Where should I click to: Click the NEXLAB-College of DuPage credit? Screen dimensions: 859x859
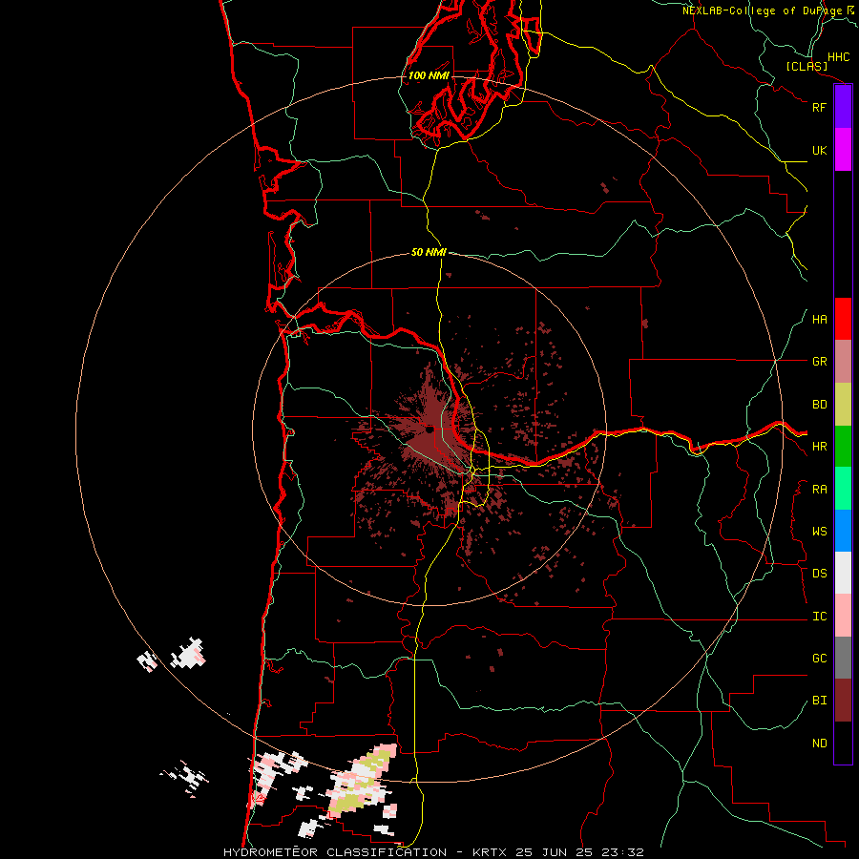(764, 10)
